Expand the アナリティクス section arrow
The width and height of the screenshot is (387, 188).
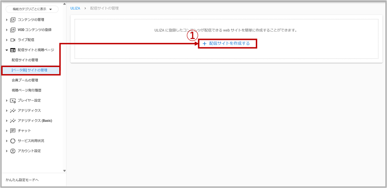coord(7,110)
